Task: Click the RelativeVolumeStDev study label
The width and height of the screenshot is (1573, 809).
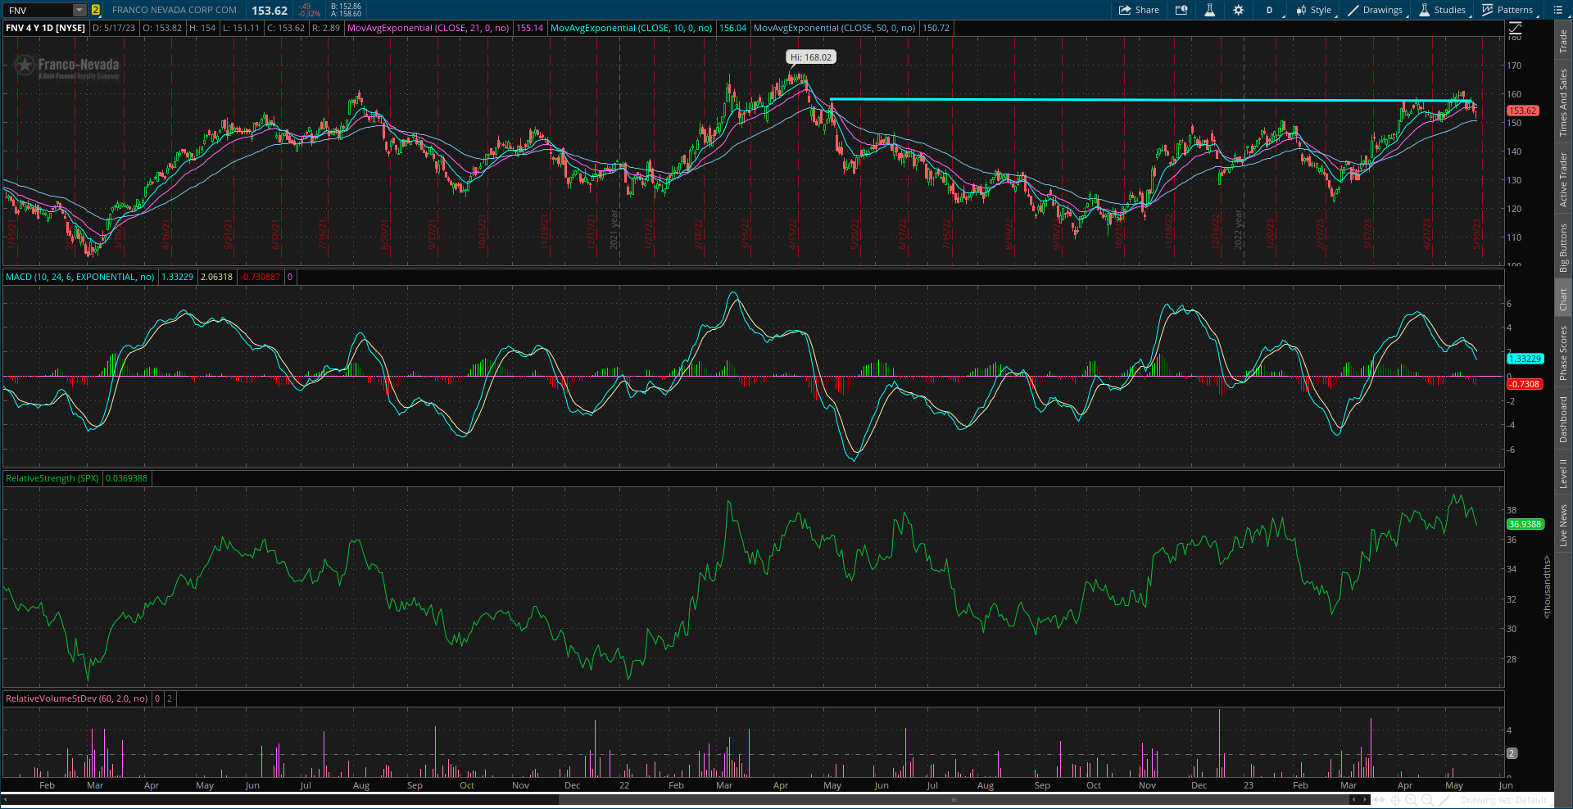Action: [76, 698]
